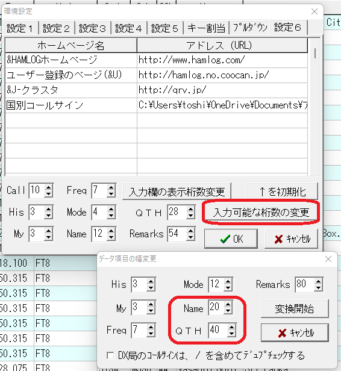Confirm settings with the OK button
The image size is (341, 371).
[x=231, y=238]
